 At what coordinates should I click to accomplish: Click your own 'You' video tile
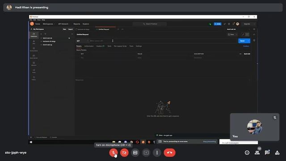click(255, 127)
